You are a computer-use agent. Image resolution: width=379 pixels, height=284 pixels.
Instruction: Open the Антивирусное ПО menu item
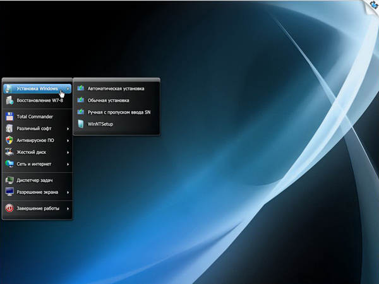coord(37,140)
